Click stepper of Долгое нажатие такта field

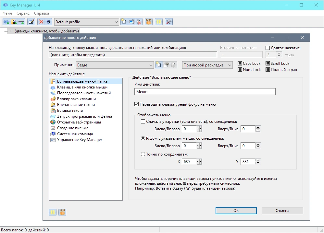(279, 55)
